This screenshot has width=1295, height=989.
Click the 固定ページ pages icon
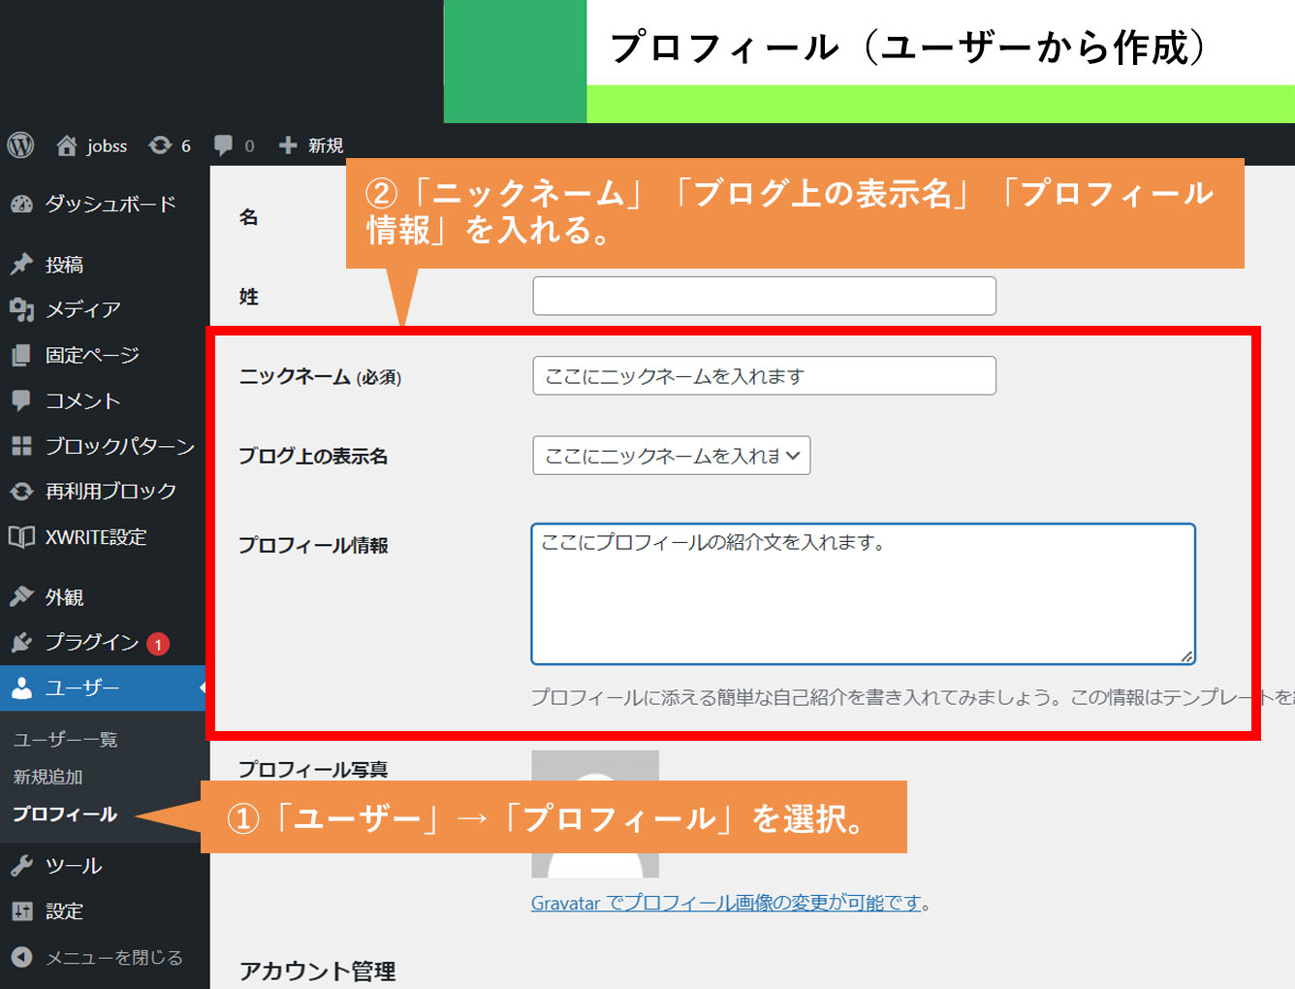tap(21, 355)
